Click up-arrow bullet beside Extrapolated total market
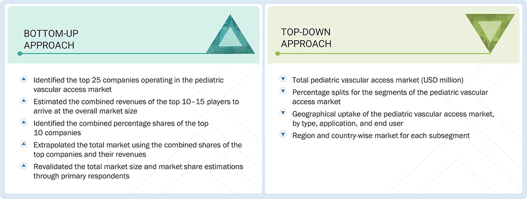The height and width of the screenshot is (199, 527). click(23, 144)
